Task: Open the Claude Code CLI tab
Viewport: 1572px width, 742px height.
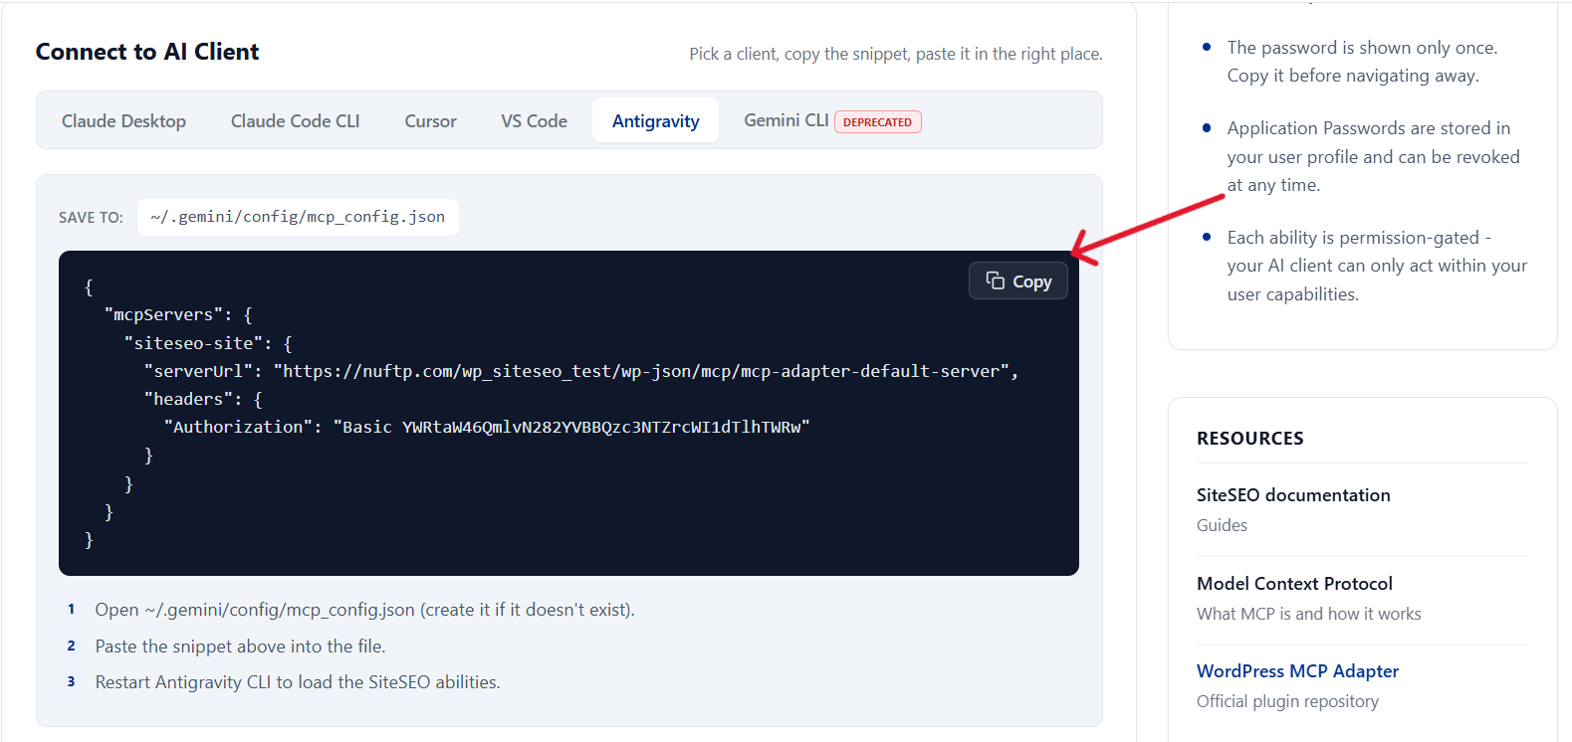Action: (296, 121)
